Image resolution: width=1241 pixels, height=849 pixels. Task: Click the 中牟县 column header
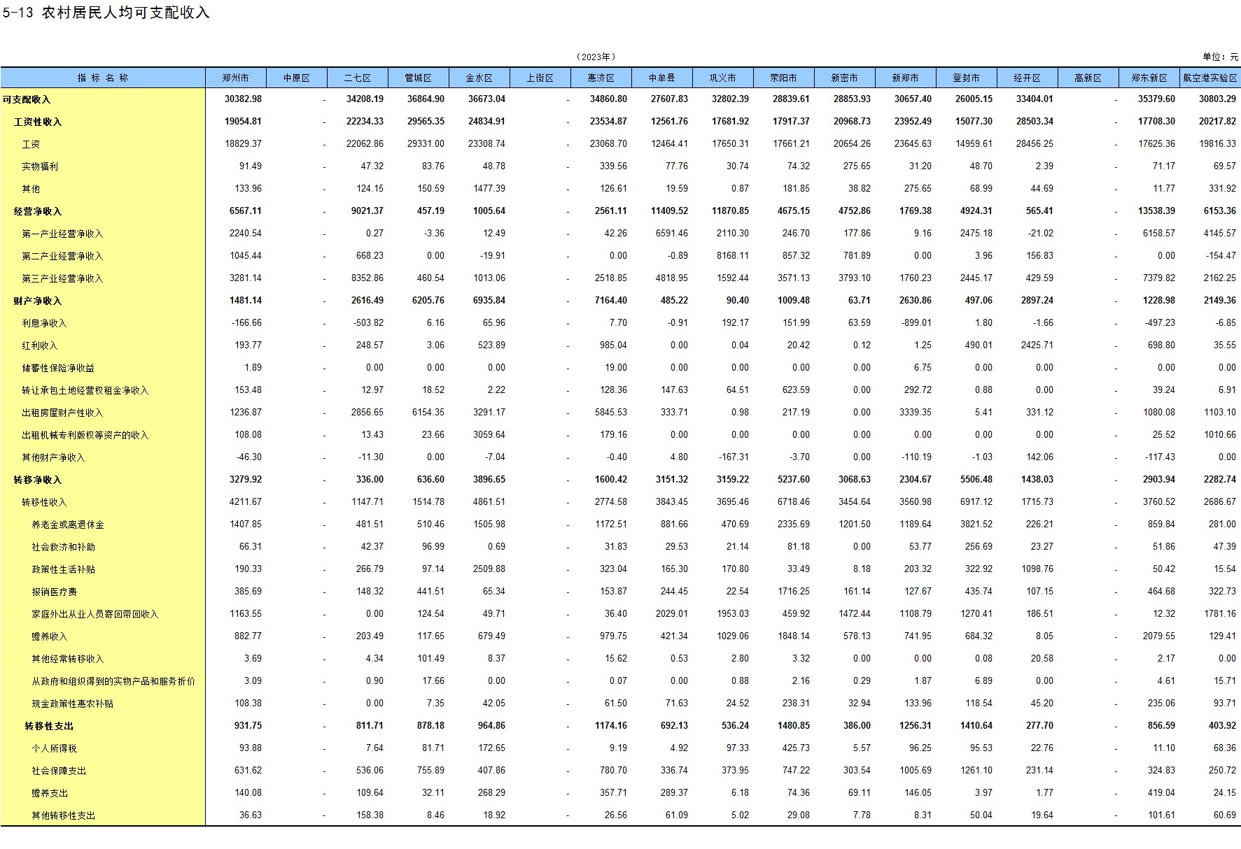coord(661,78)
